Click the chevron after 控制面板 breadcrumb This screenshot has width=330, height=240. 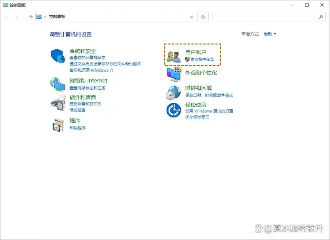coord(45,16)
